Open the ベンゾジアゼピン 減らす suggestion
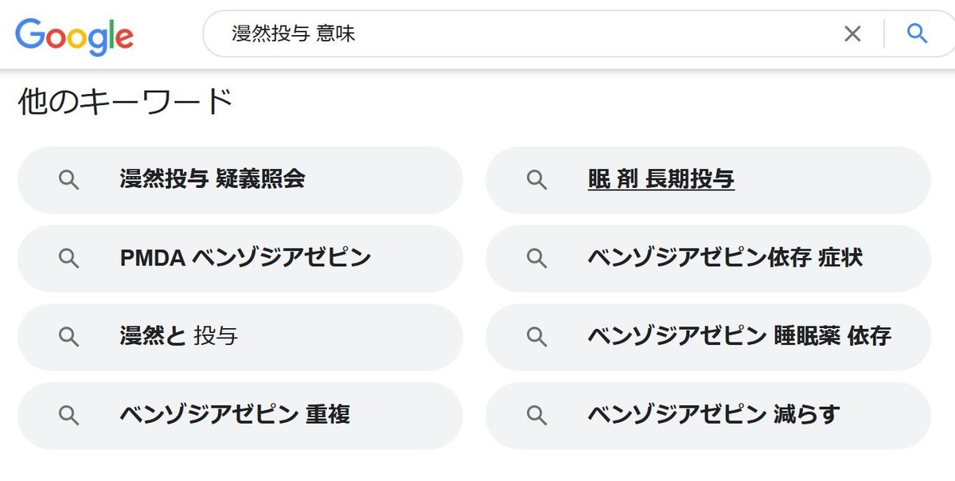 (707, 415)
